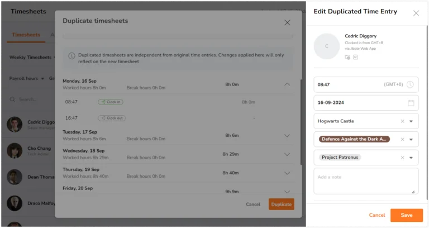Open the Payroll hours dropdown

27,79
